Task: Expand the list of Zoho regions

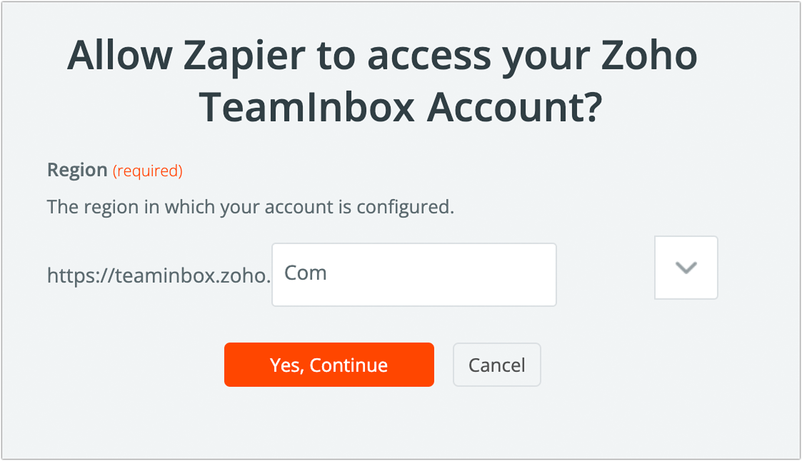Action: pyautogui.click(x=686, y=267)
